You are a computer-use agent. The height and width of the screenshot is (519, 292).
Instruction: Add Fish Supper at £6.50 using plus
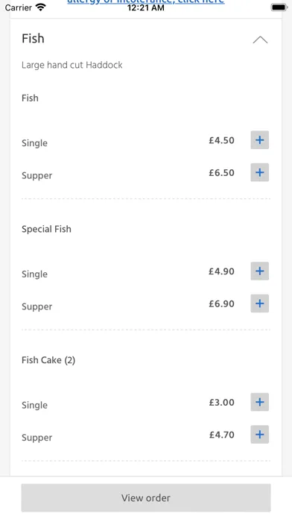259,172
